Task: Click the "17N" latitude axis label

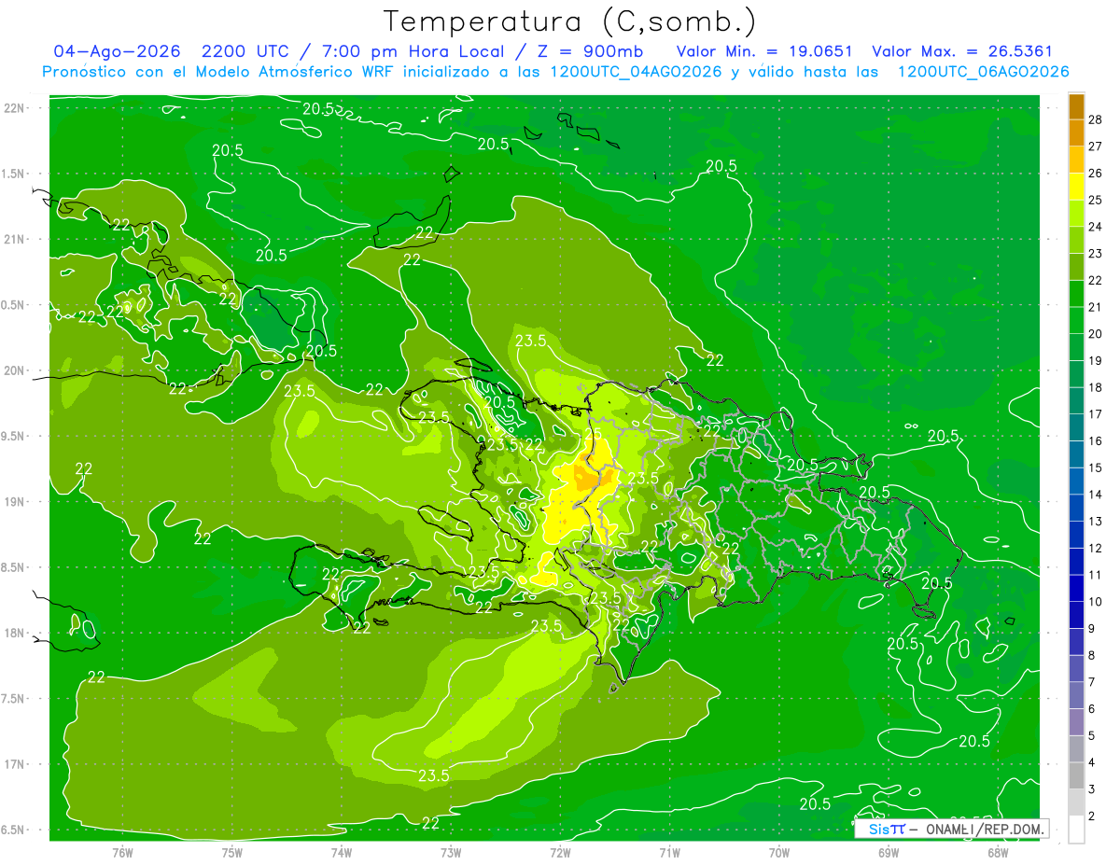Action: tap(15, 764)
